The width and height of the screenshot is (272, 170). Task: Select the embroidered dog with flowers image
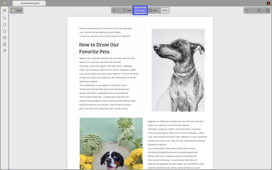111,144
